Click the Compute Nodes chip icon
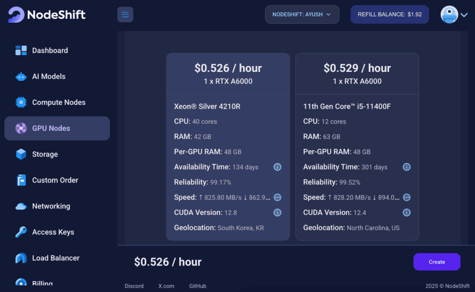Image resolution: width=475 pixels, height=292 pixels. (x=21, y=102)
